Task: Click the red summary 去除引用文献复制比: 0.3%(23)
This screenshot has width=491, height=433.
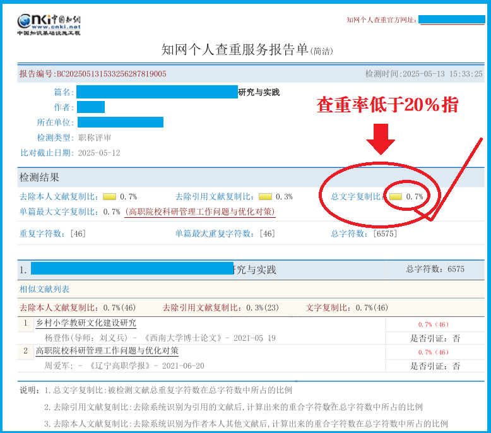Action: [x=220, y=308]
